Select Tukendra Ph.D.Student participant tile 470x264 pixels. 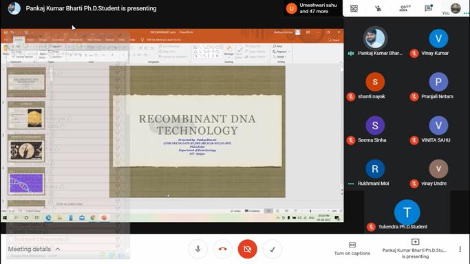(x=407, y=212)
